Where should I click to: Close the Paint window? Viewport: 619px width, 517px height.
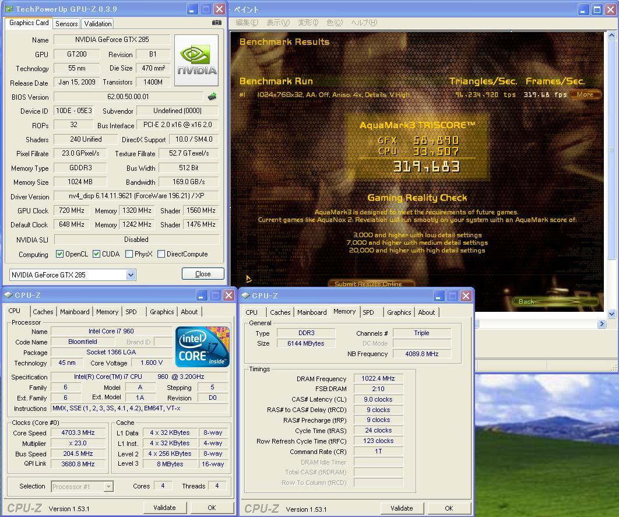611,9
